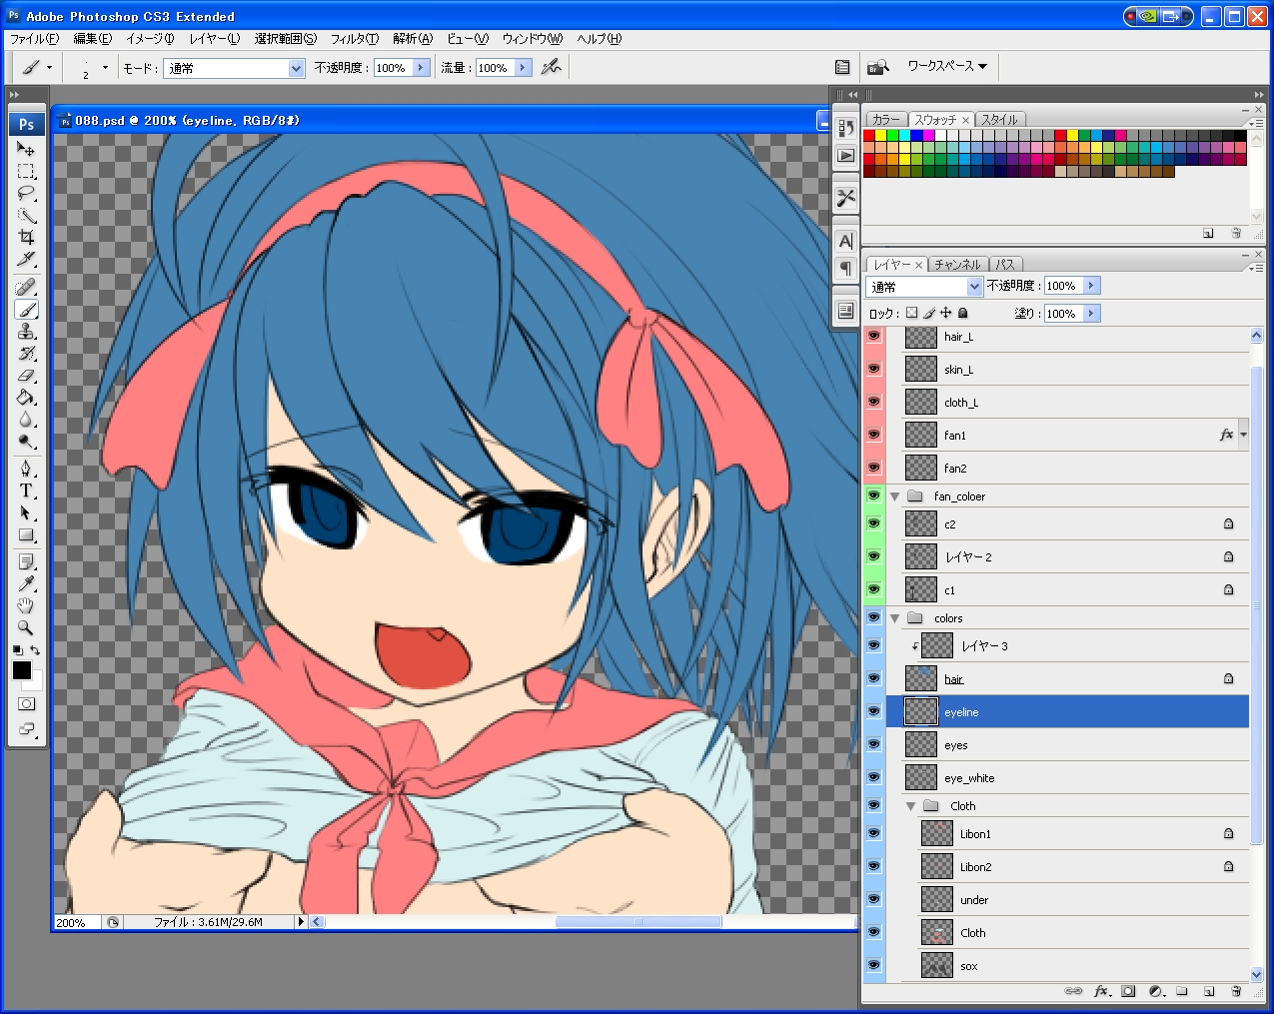Expand fan1 layer effects arrow
Screen dimensions: 1274x1014
pyautogui.click(x=1243, y=435)
